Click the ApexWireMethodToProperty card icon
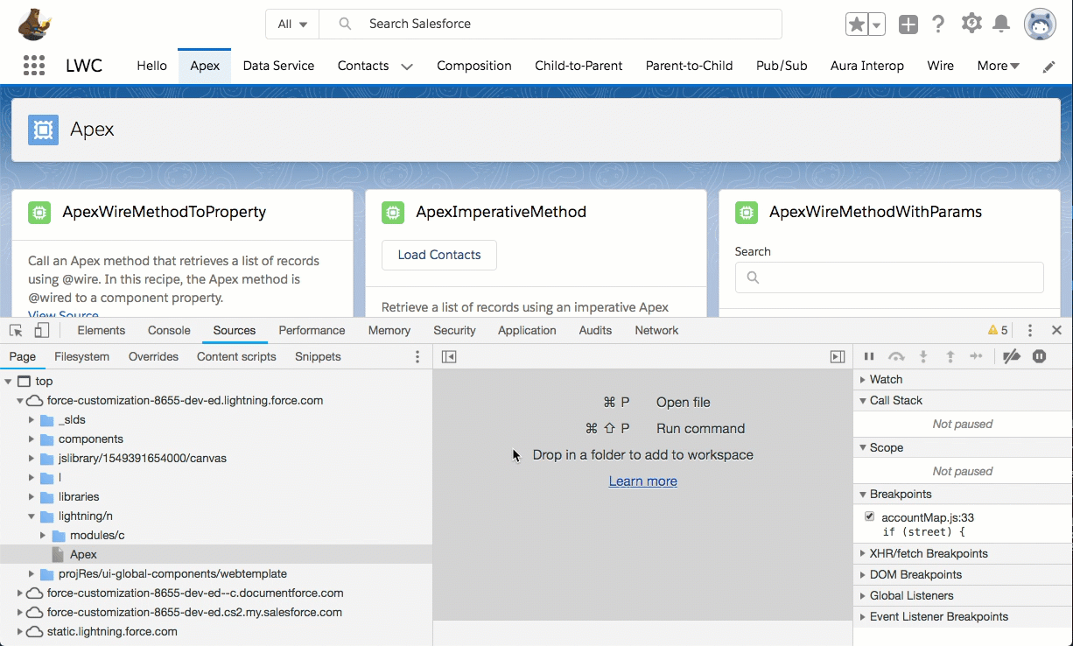This screenshot has height=646, width=1073. tap(39, 212)
